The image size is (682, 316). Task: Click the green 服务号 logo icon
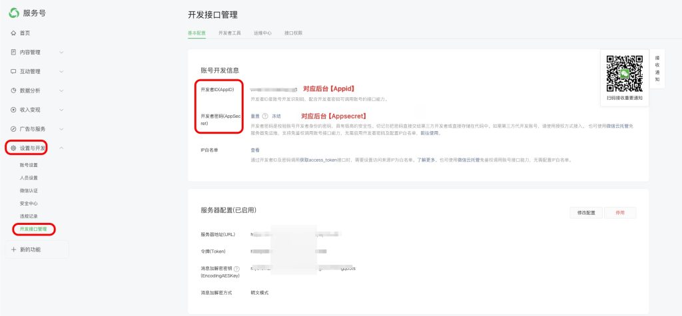pyautogui.click(x=14, y=13)
